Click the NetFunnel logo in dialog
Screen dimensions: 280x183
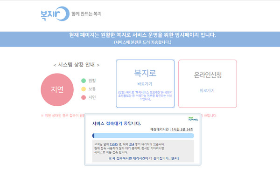(x=193, y=119)
